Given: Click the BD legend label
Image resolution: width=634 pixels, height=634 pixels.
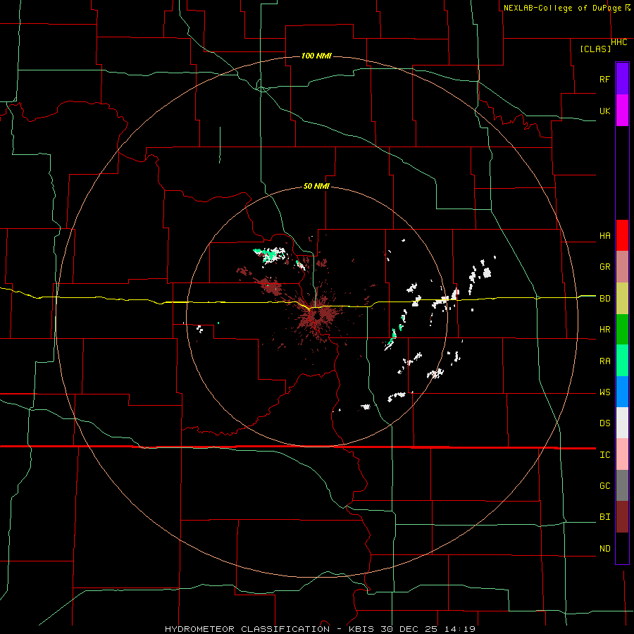Looking at the screenshot, I should click(604, 299).
